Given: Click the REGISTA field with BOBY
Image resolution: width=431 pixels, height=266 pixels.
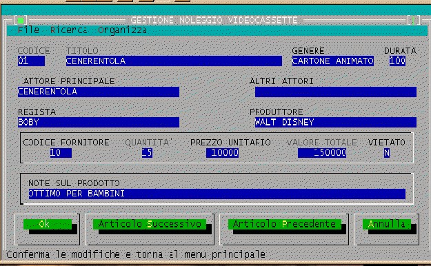Looking at the screenshot, I should [99, 122].
